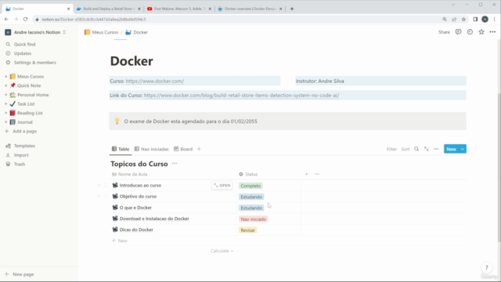Click the lightbulb callout icon
The height and width of the screenshot is (282, 501).
[117, 121]
